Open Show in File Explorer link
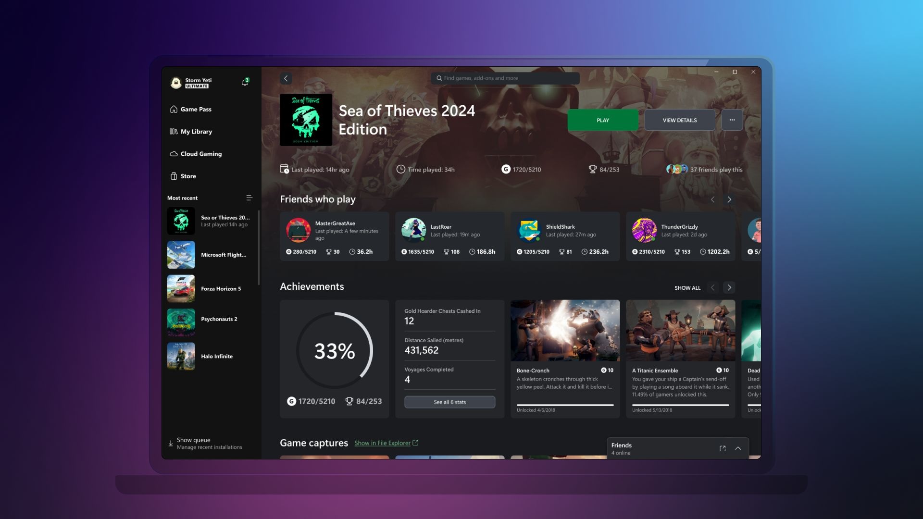 (x=382, y=443)
